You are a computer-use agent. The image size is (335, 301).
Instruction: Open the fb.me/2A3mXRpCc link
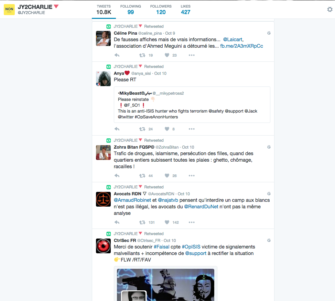[241, 46]
